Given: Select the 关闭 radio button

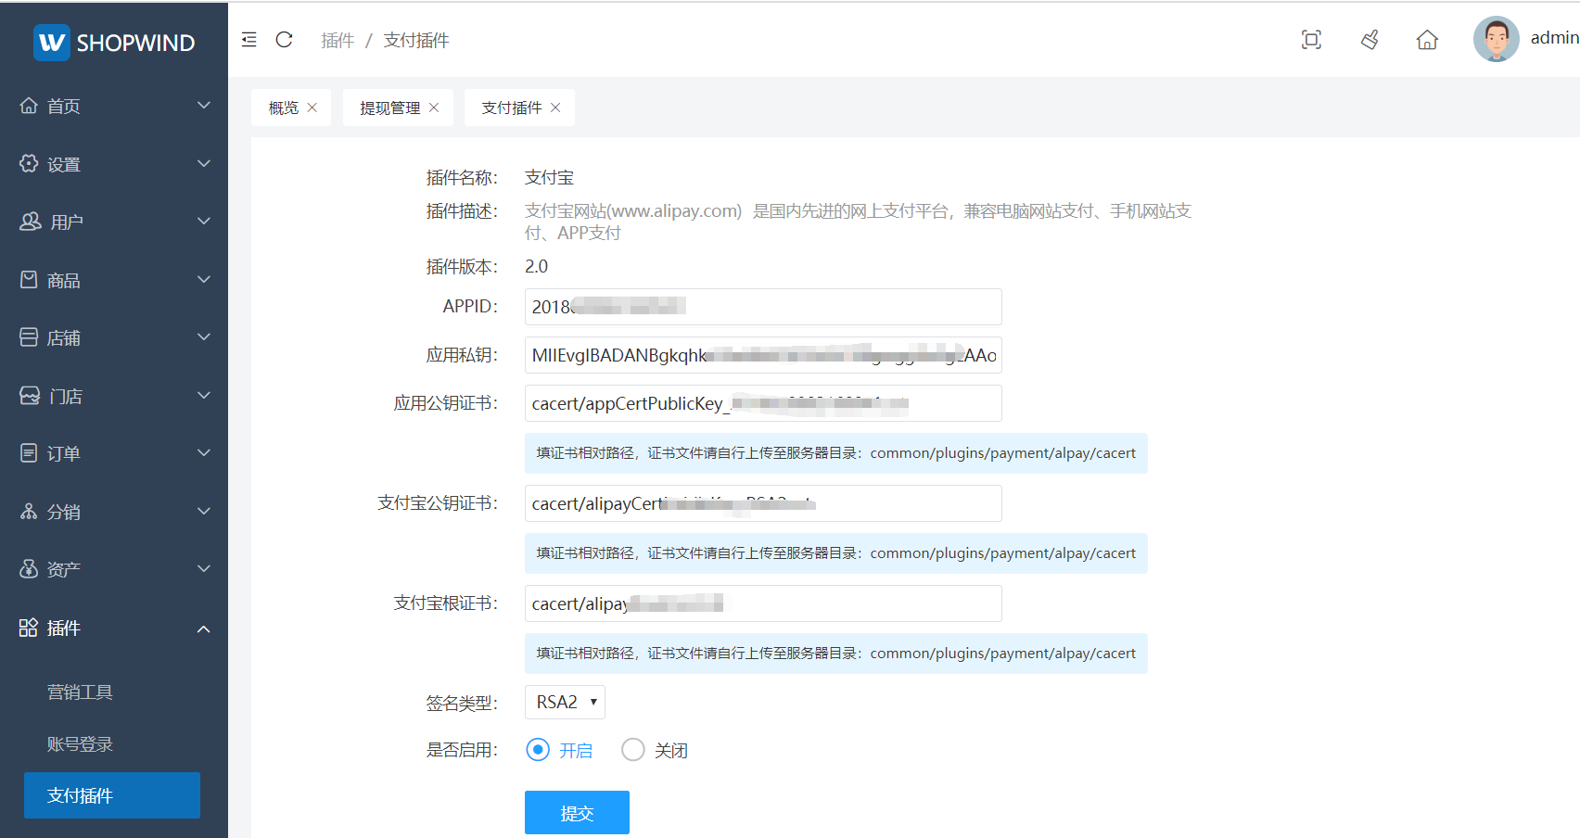Looking at the screenshot, I should tap(633, 750).
